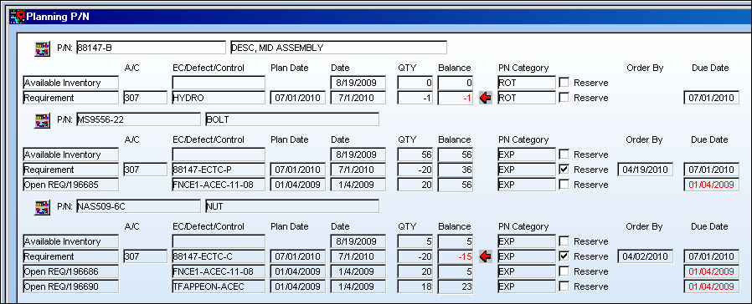Uncheck Reserve on the 88147-ECTC-P row

tap(564, 170)
